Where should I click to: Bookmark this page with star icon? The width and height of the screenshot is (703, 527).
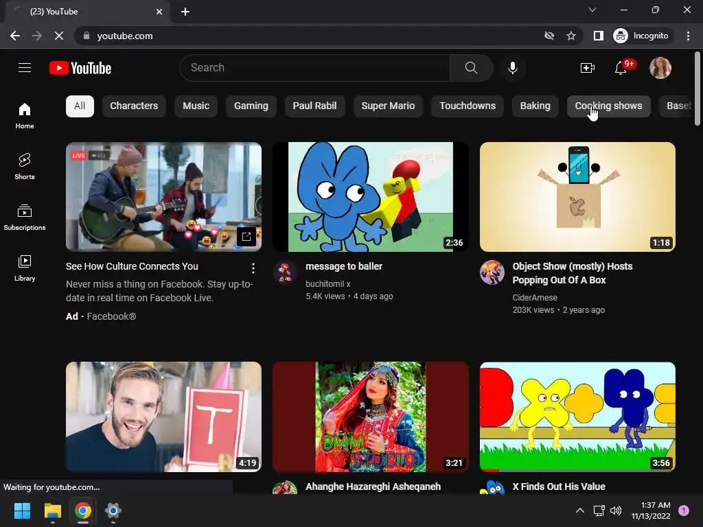point(571,36)
